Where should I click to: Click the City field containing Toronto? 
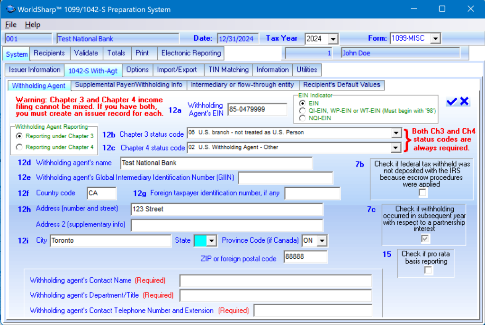(x=111, y=241)
